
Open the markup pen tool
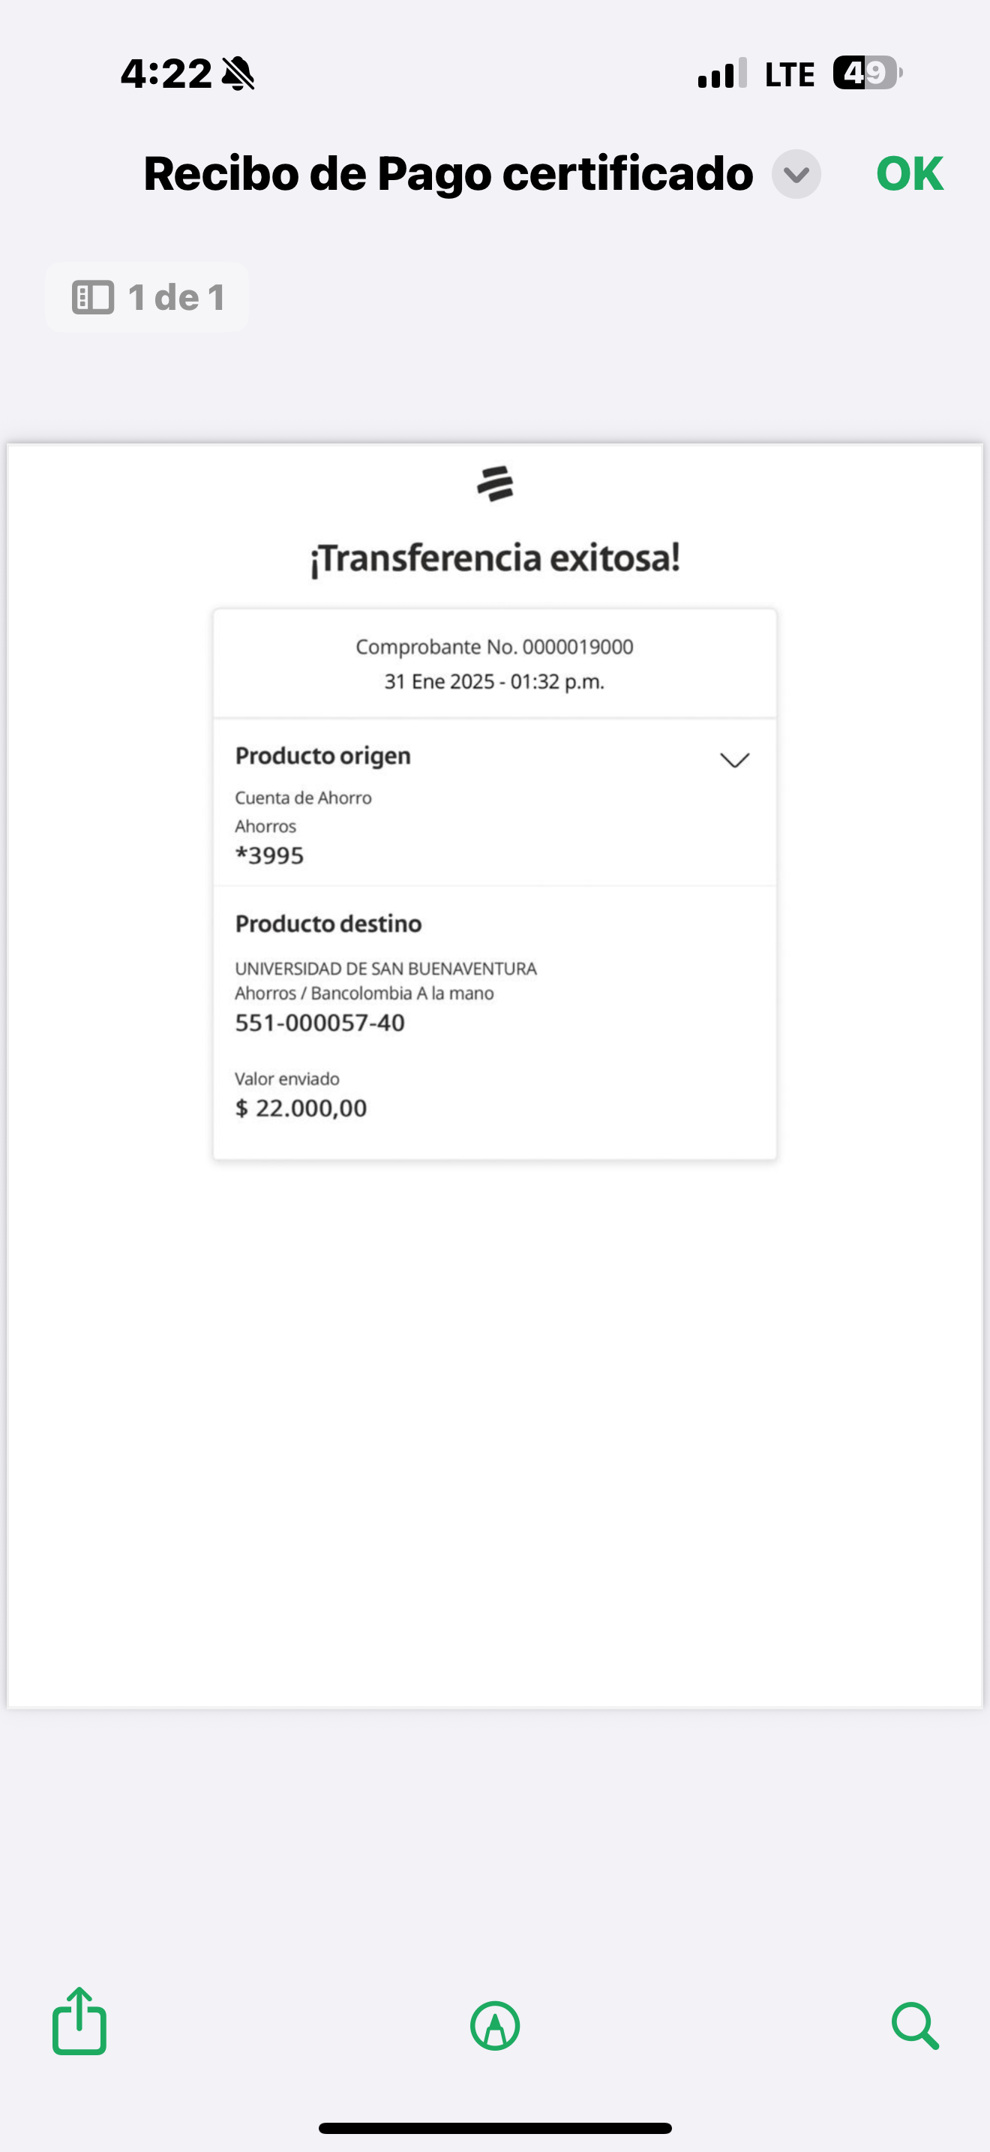tap(495, 2026)
